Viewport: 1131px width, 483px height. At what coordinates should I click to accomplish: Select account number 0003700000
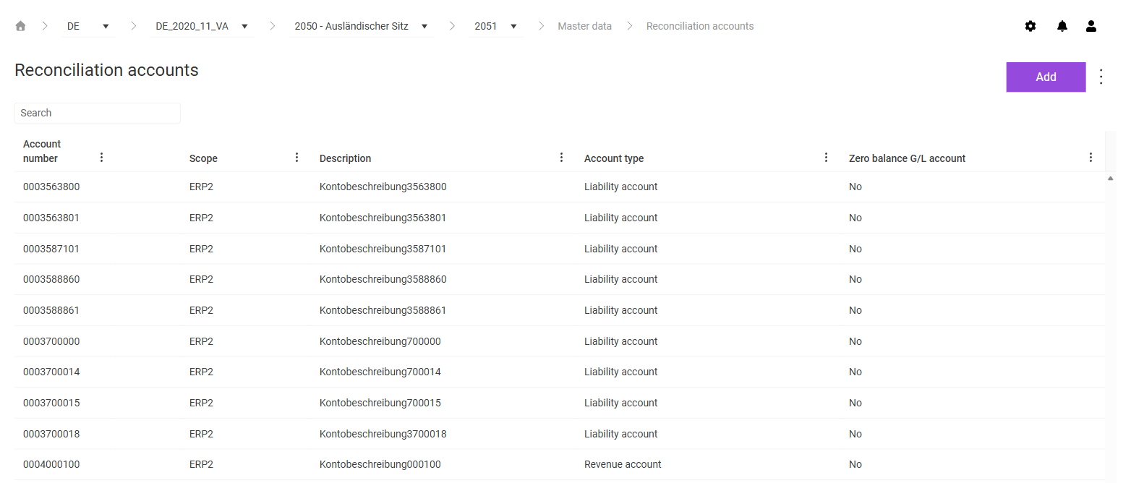(51, 341)
